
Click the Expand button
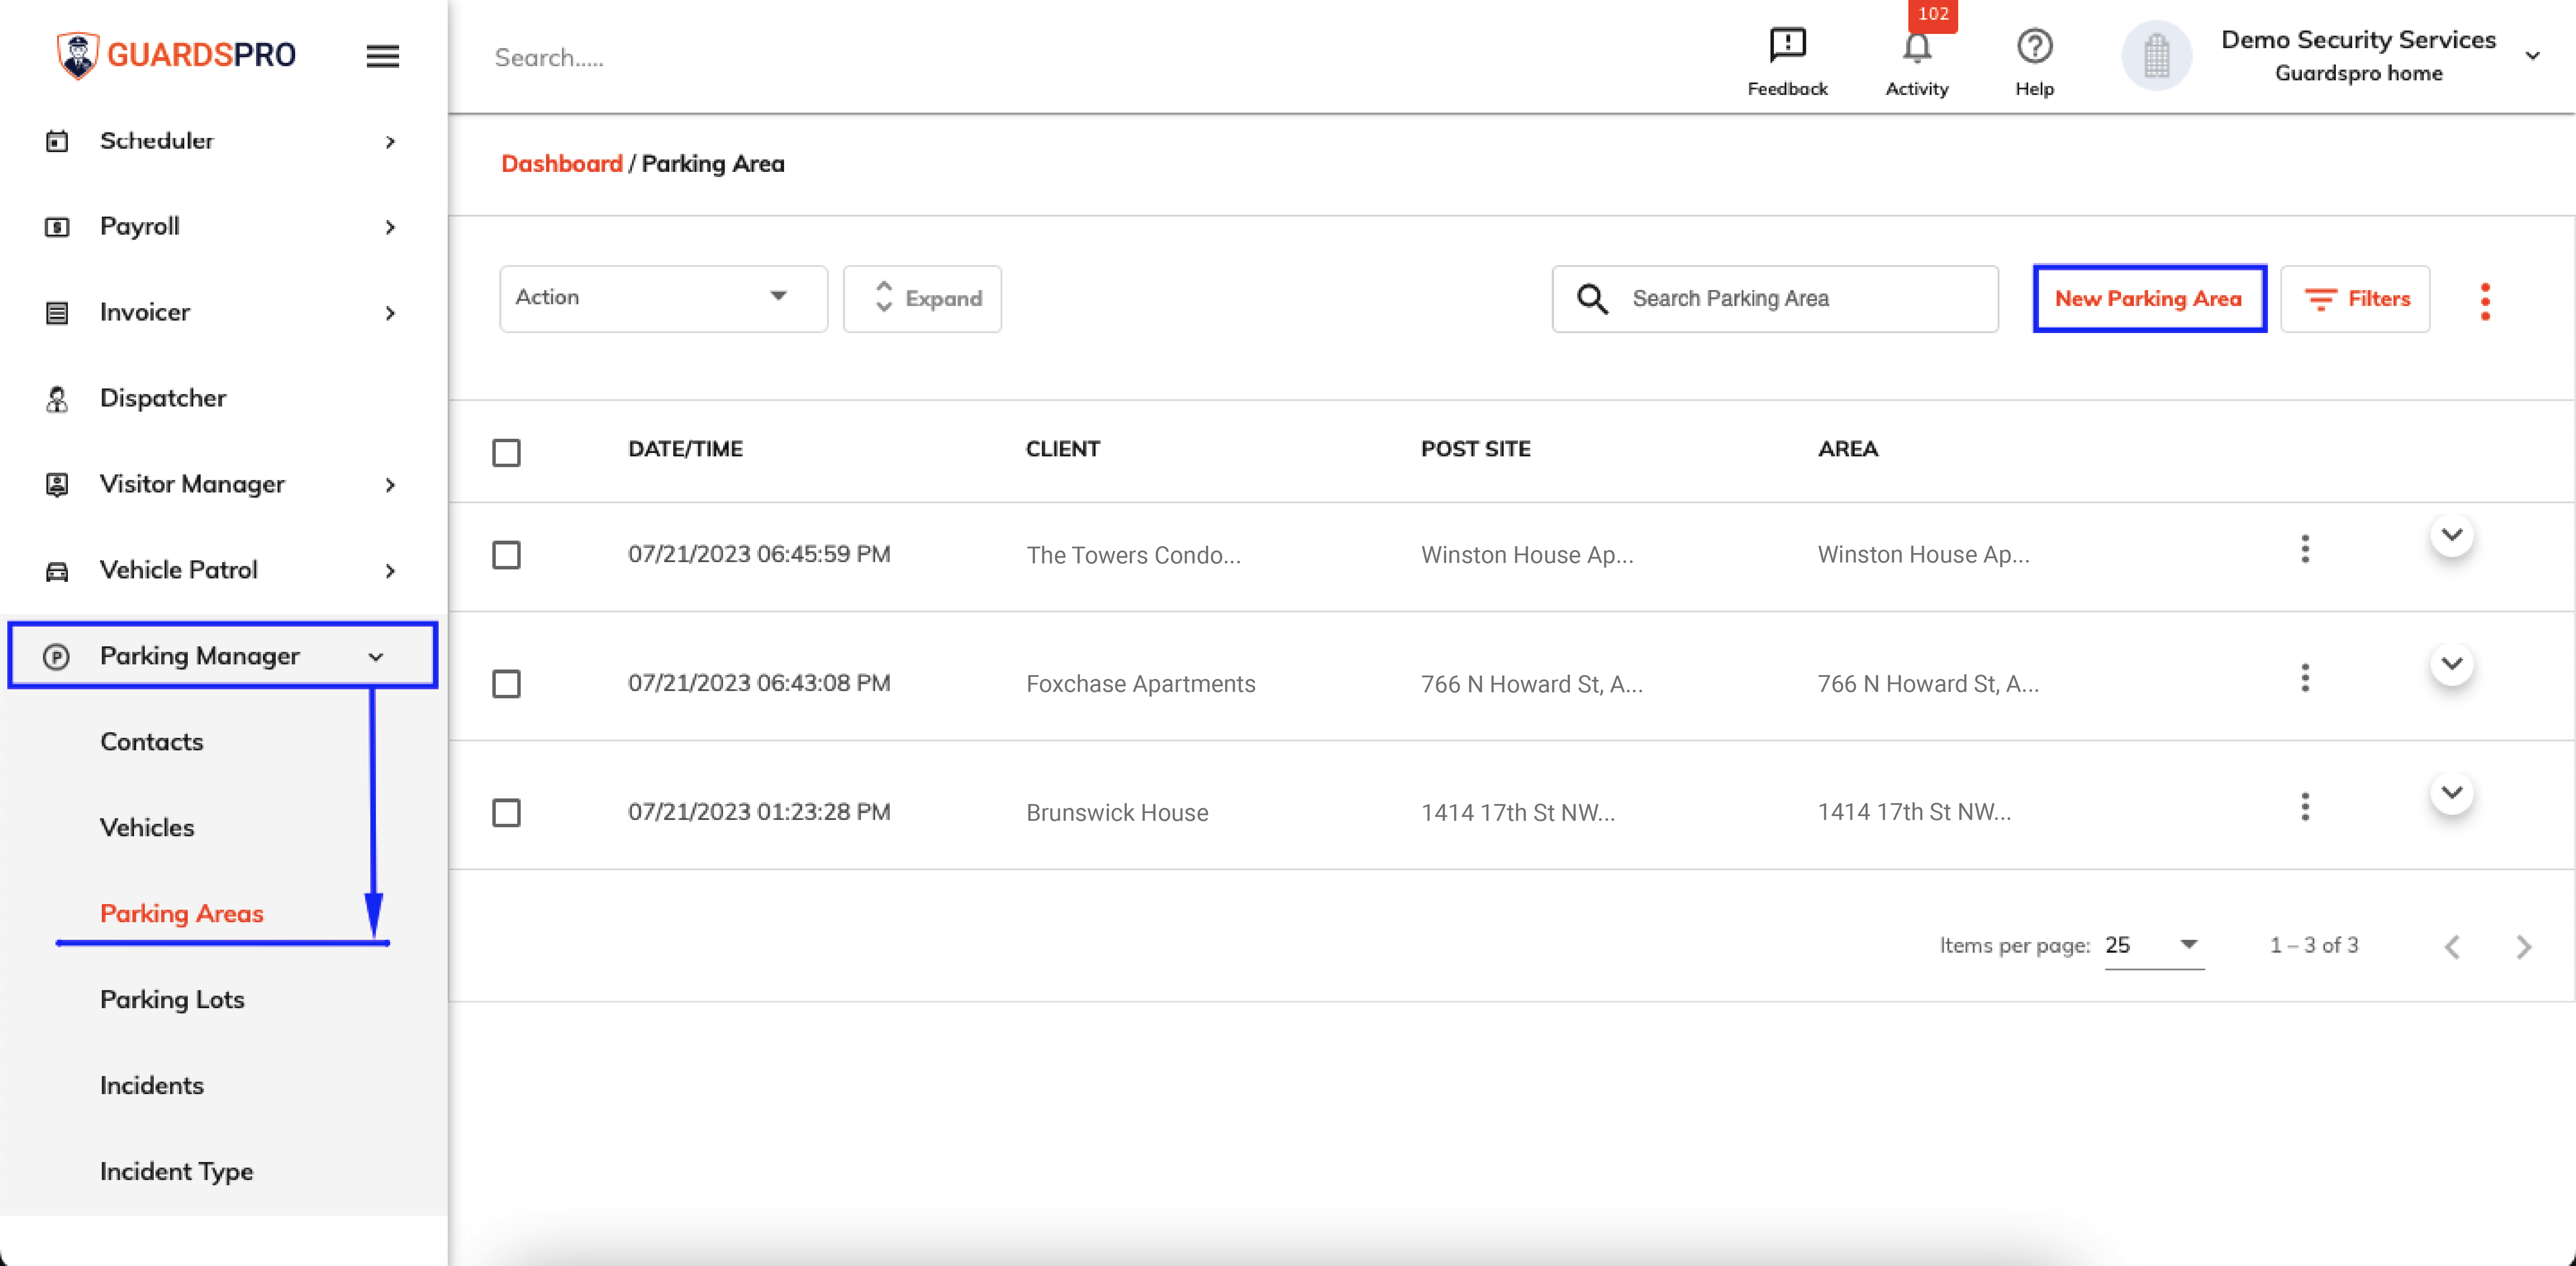coord(922,299)
